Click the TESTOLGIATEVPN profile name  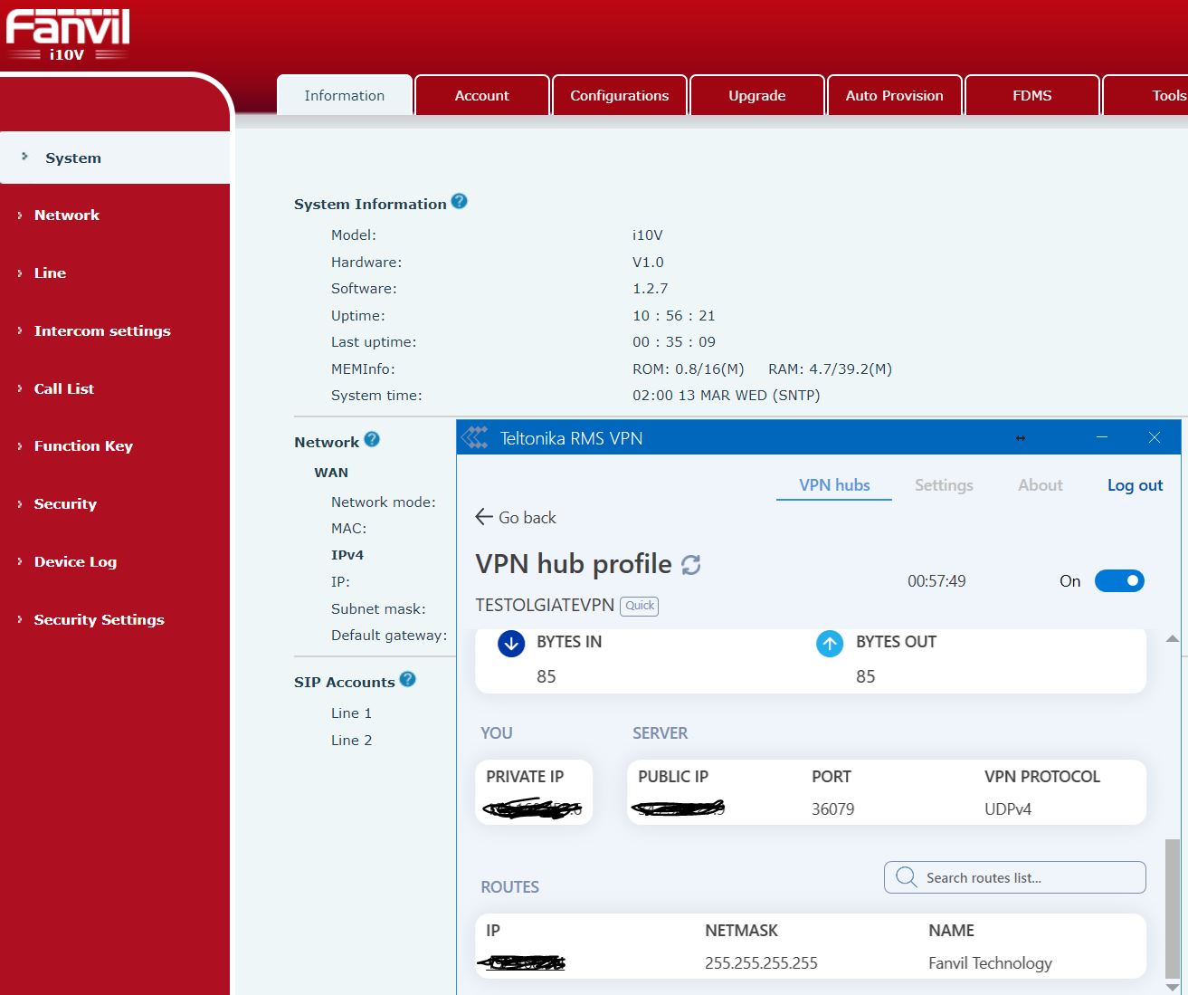pos(545,605)
